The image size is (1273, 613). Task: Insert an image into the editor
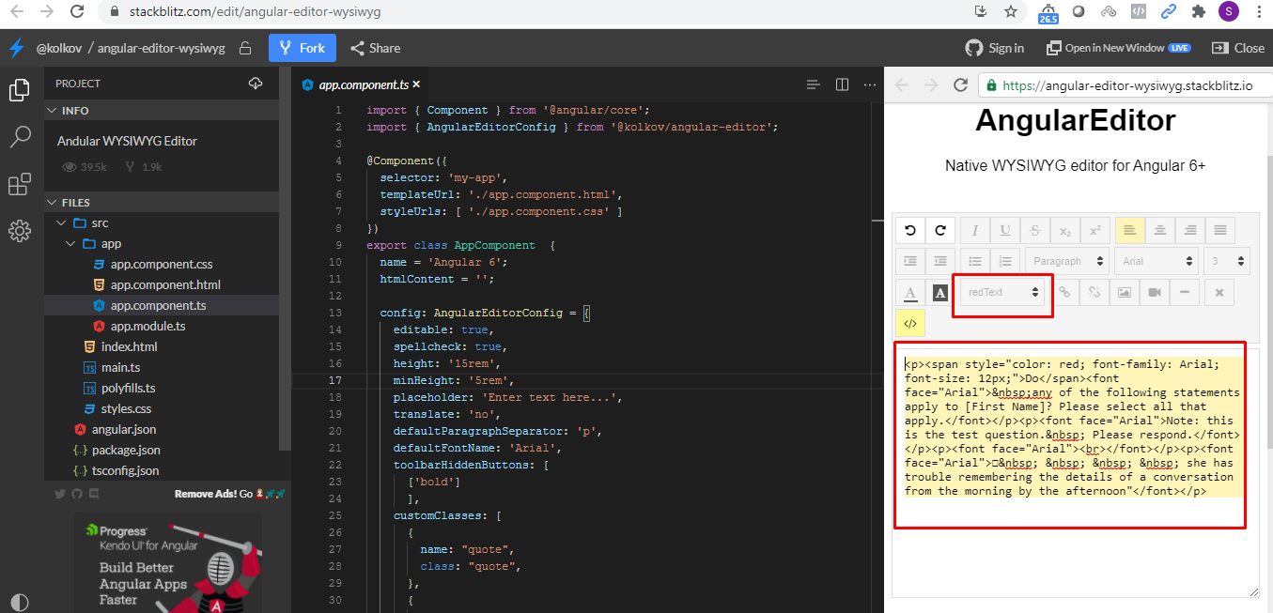[x=1125, y=292]
